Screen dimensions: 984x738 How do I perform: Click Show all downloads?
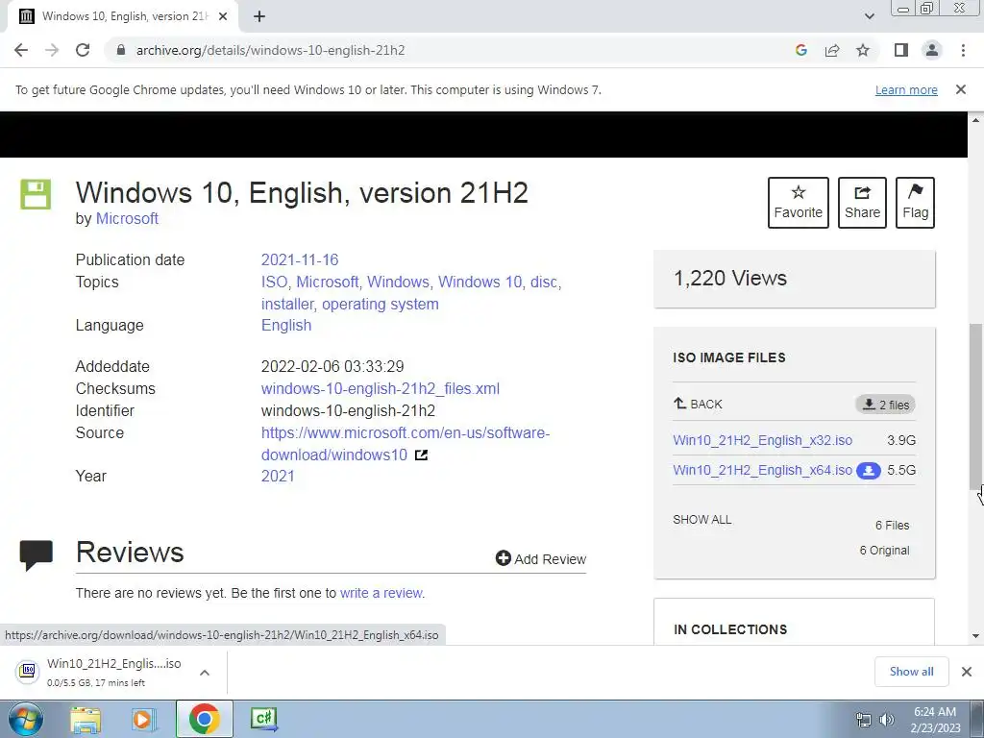911,672
